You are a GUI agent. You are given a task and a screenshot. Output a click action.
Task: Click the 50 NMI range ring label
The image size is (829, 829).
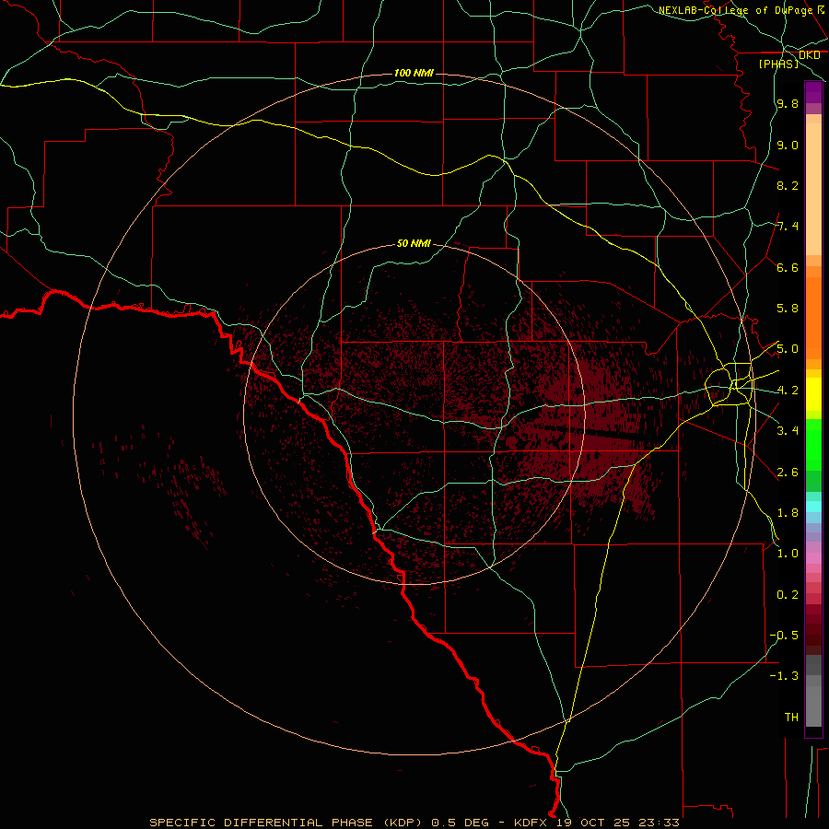(414, 243)
